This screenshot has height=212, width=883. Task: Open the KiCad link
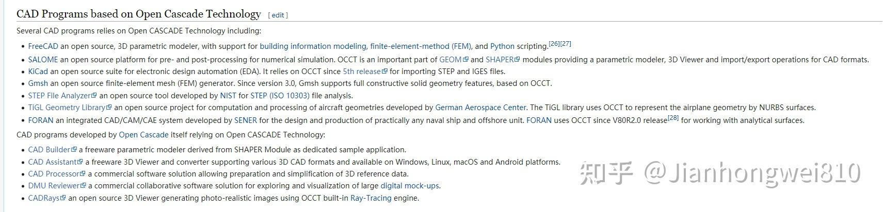[38, 72]
